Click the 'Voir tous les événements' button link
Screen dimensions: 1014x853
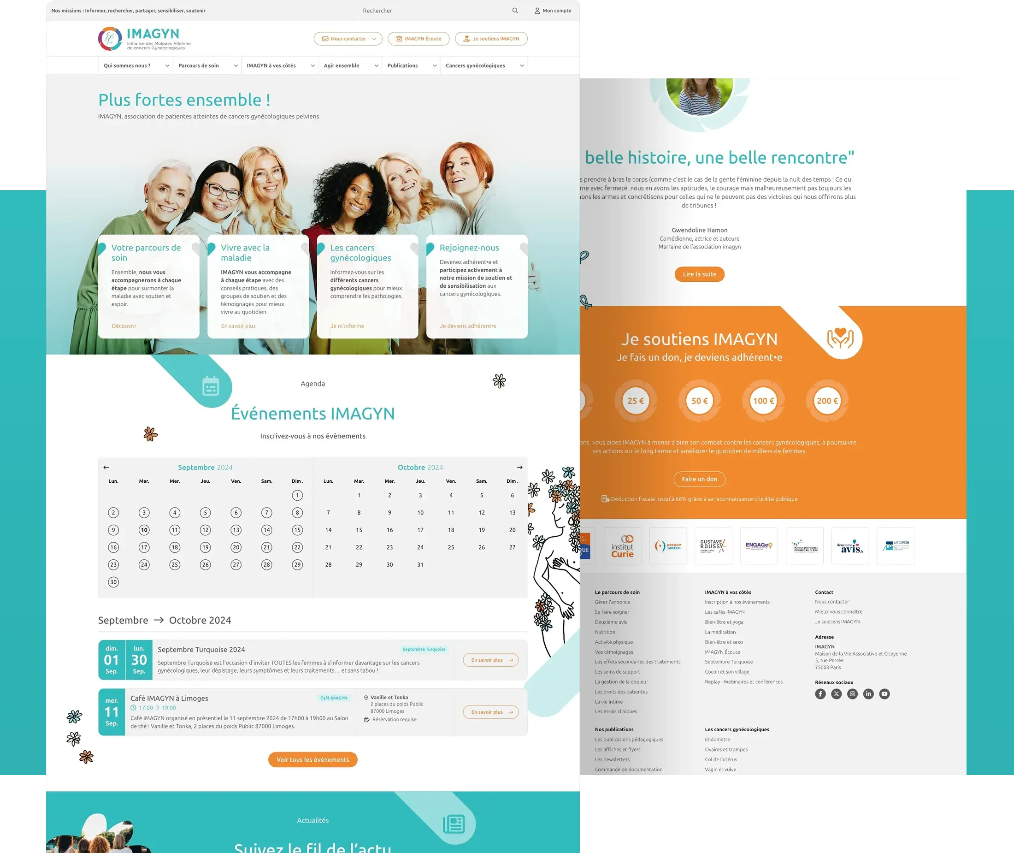[312, 759]
